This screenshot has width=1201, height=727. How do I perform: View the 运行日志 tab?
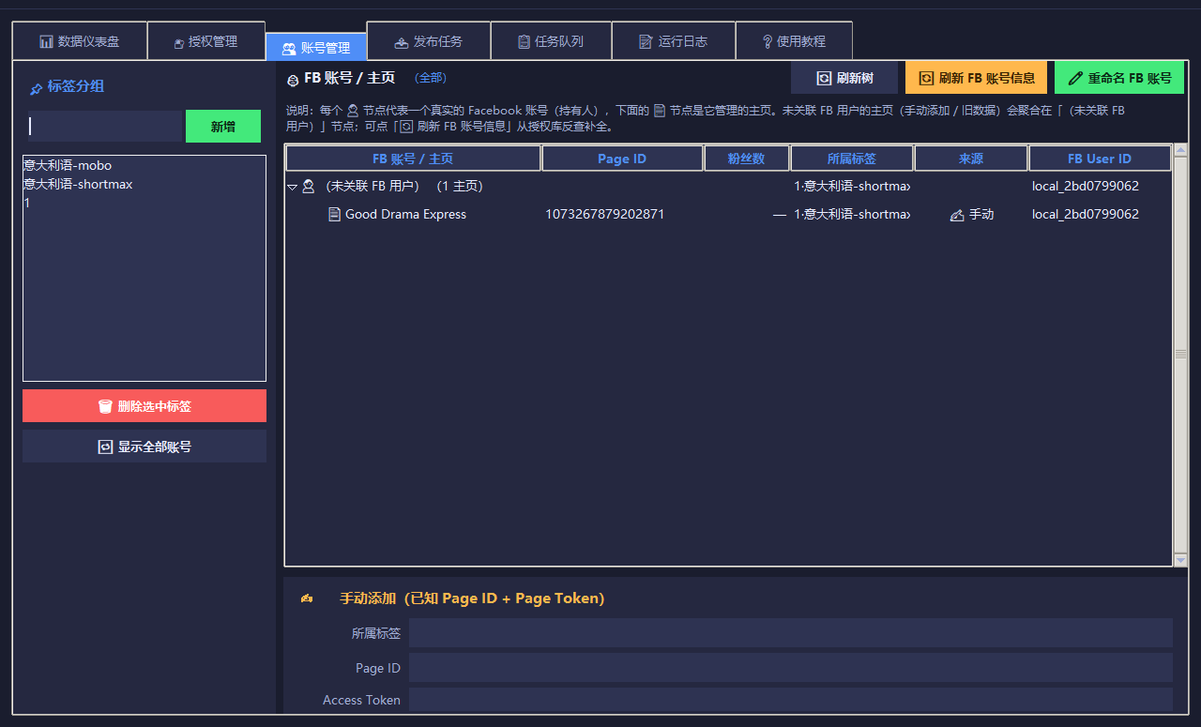tap(673, 41)
